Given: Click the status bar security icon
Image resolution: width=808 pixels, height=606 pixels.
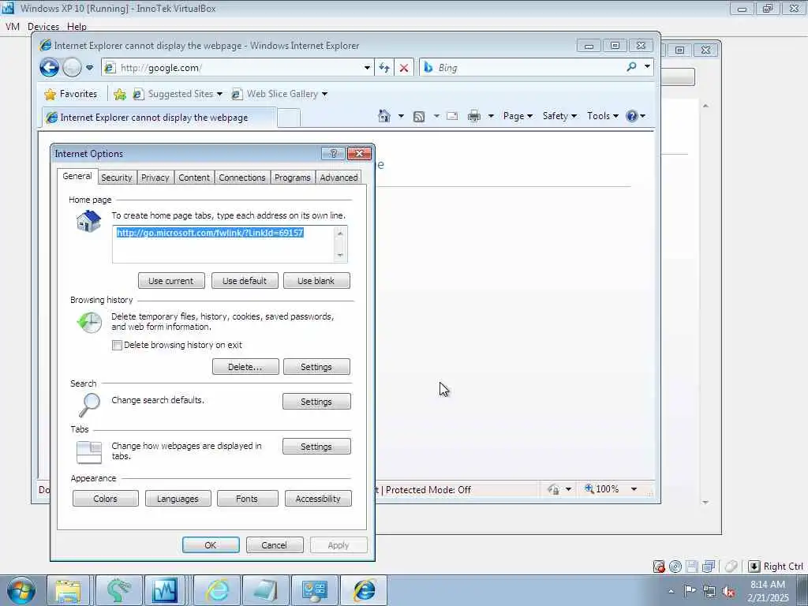Looking at the screenshot, I should coord(554,489).
